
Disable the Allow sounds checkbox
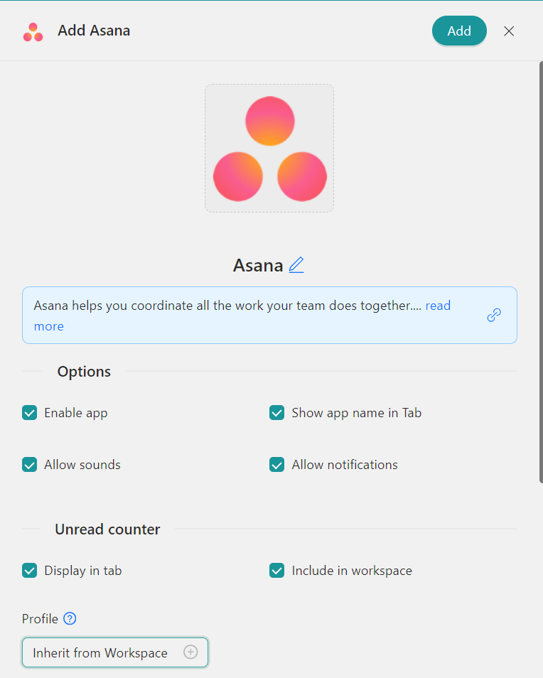tap(30, 465)
